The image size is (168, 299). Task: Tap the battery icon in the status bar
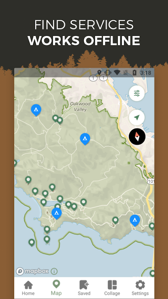coord(134,73)
